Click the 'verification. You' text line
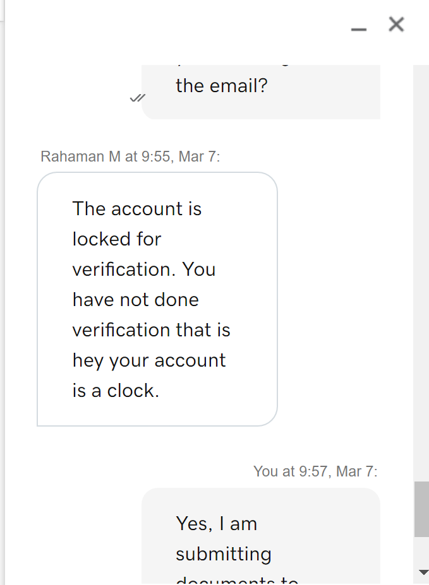Viewport: 429px width, 585px height. click(144, 269)
